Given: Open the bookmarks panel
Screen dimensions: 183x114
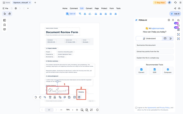Looking at the screenshot, I should 5,25.
